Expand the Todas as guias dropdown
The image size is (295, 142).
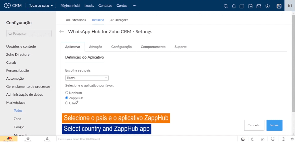pos(41,6)
